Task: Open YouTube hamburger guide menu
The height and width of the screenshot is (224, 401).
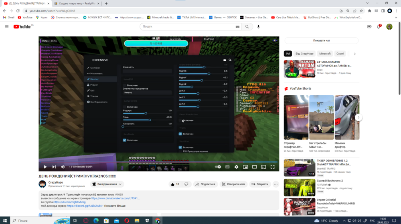Action: click(7, 26)
